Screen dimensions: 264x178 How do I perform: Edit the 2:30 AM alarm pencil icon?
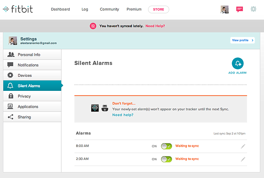pos(243,159)
